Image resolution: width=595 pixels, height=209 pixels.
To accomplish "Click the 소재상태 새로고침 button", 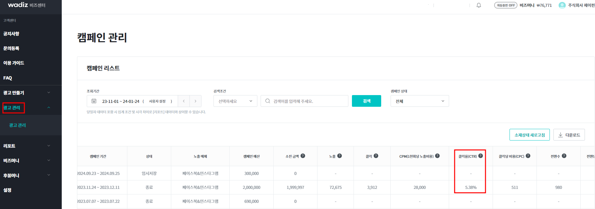I will click(529, 135).
